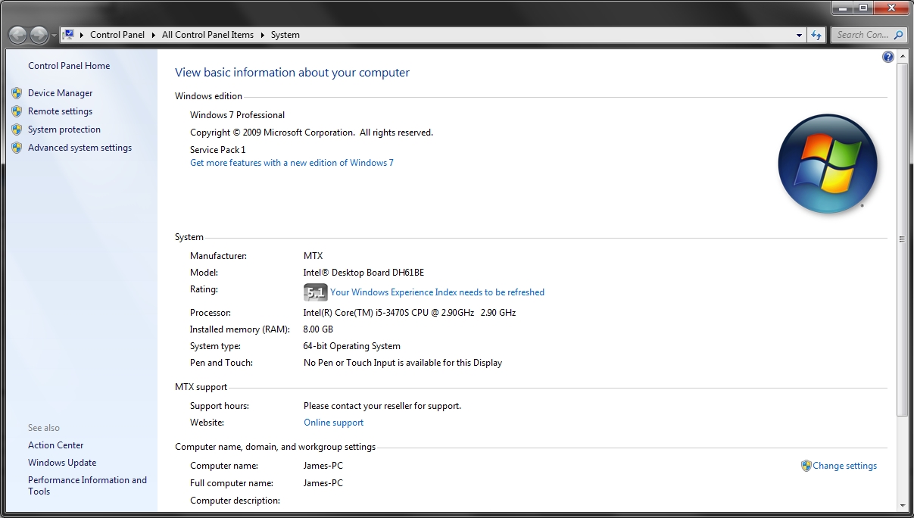Open Advanced system settings
This screenshot has height=518, width=914.
tap(80, 148)
